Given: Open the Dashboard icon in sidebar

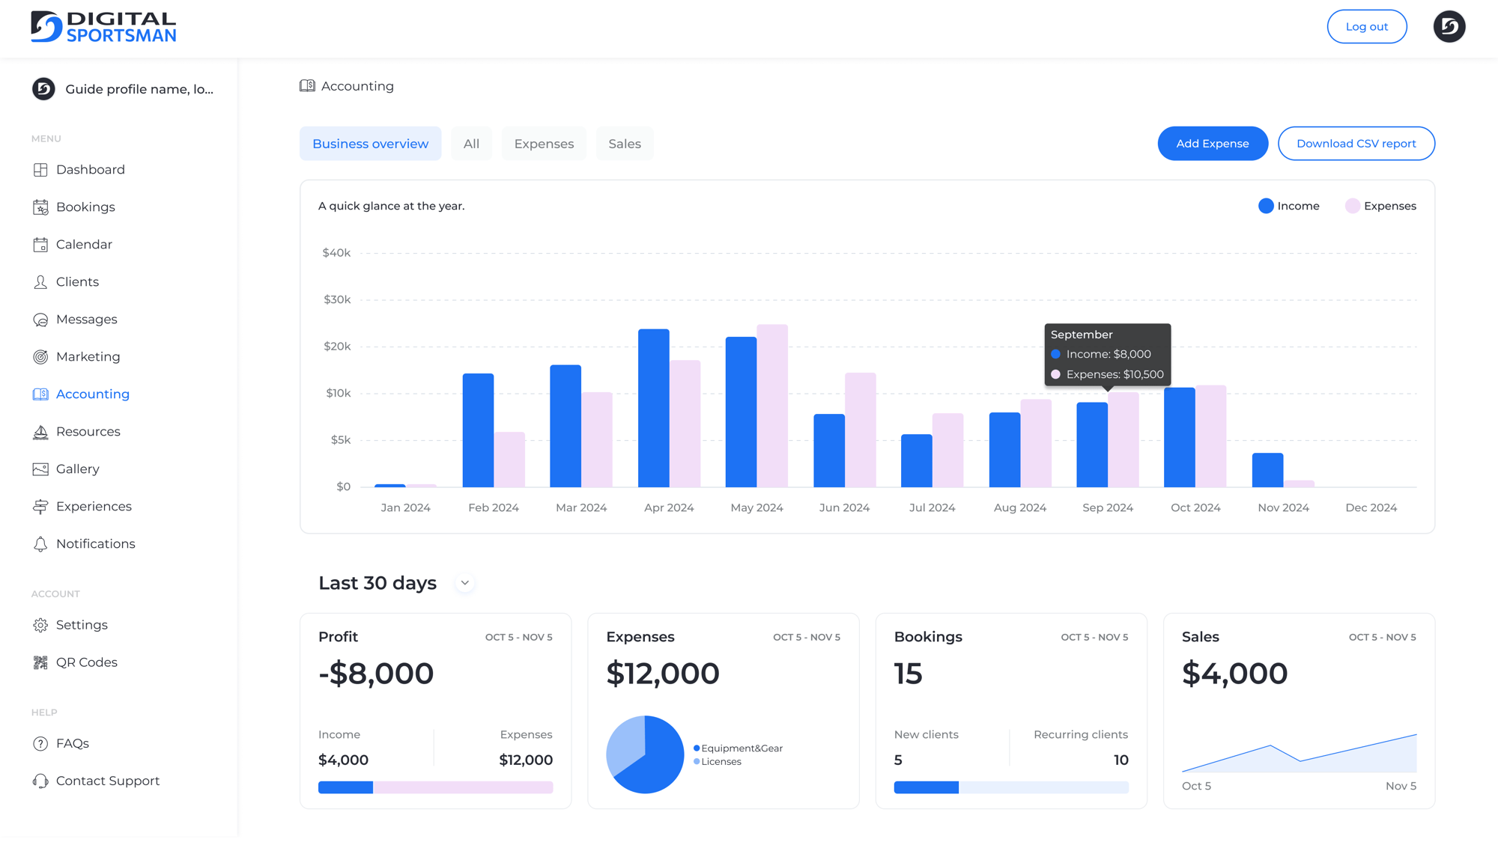Looking at the screenshot, I should (40, 170).
